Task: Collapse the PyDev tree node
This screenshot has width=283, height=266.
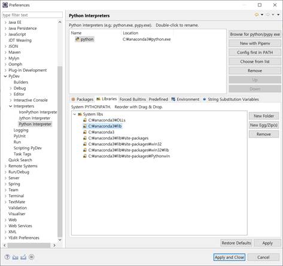Action: pos(5,76)
